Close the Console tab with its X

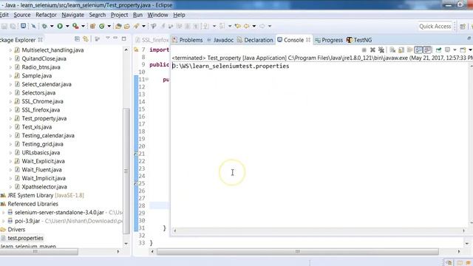[x=308, y=40]
